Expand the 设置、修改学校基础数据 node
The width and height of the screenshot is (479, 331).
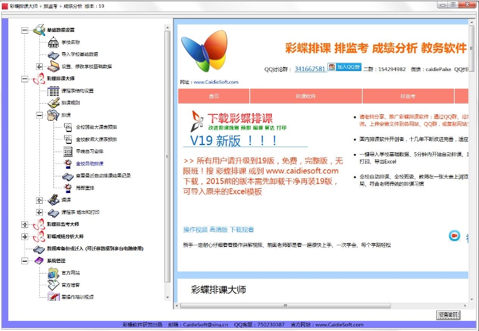click(39, 66)
